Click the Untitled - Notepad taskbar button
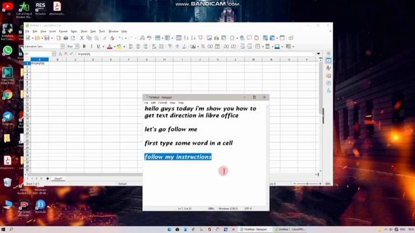 tap(254, 229)
